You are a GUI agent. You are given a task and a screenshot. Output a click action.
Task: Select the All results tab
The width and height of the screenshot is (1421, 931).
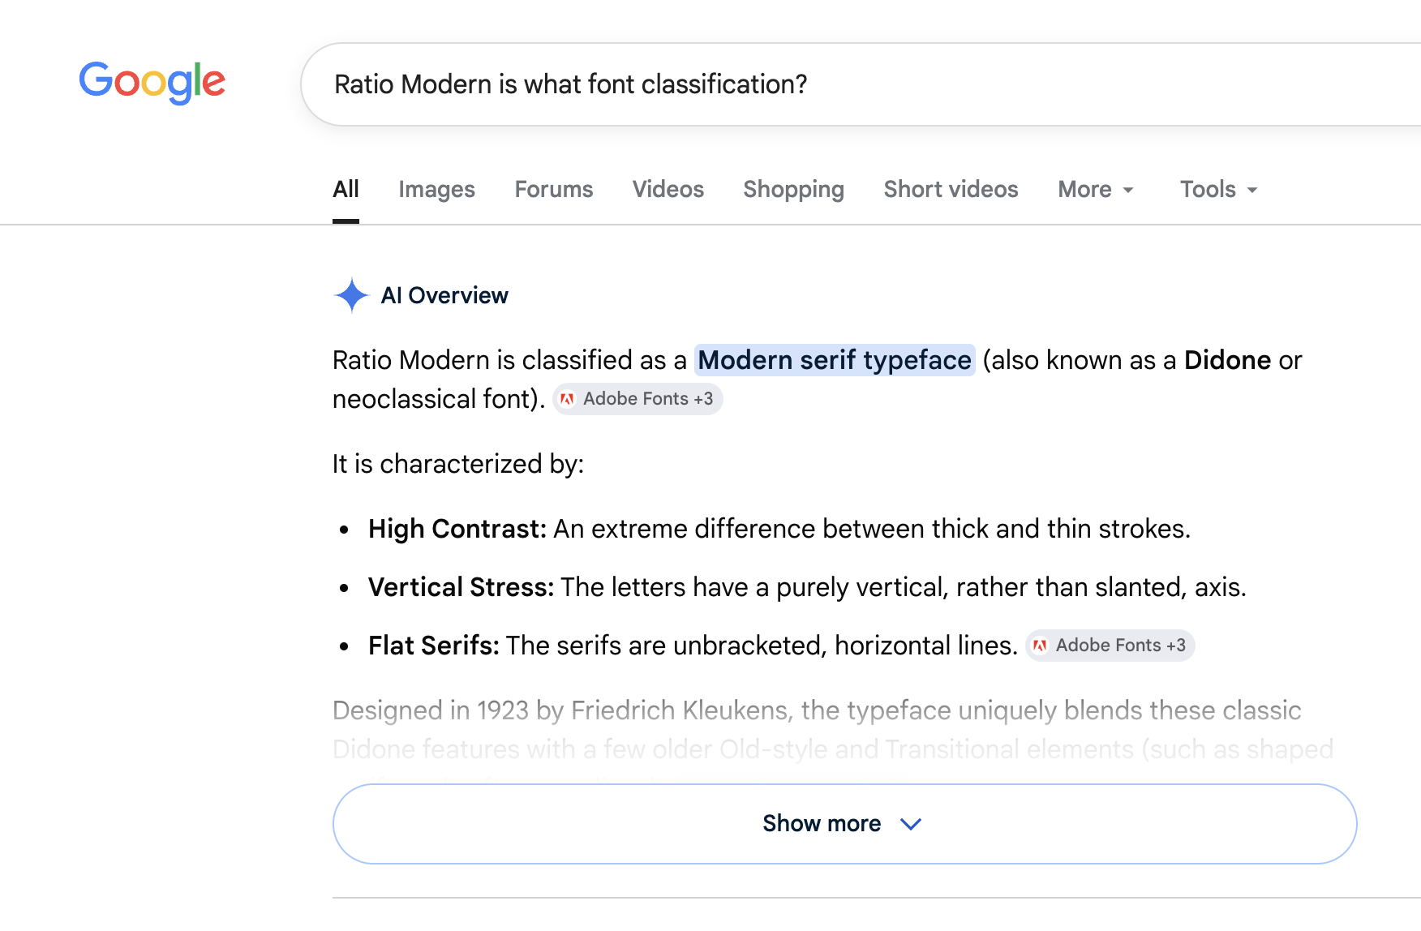coord(346,190)
